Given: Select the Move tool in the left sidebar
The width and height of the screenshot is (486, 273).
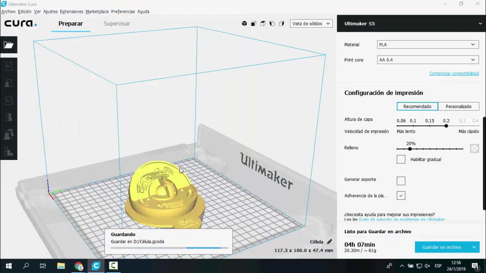Looking at the screenshot, I should (x=8, y=66).
